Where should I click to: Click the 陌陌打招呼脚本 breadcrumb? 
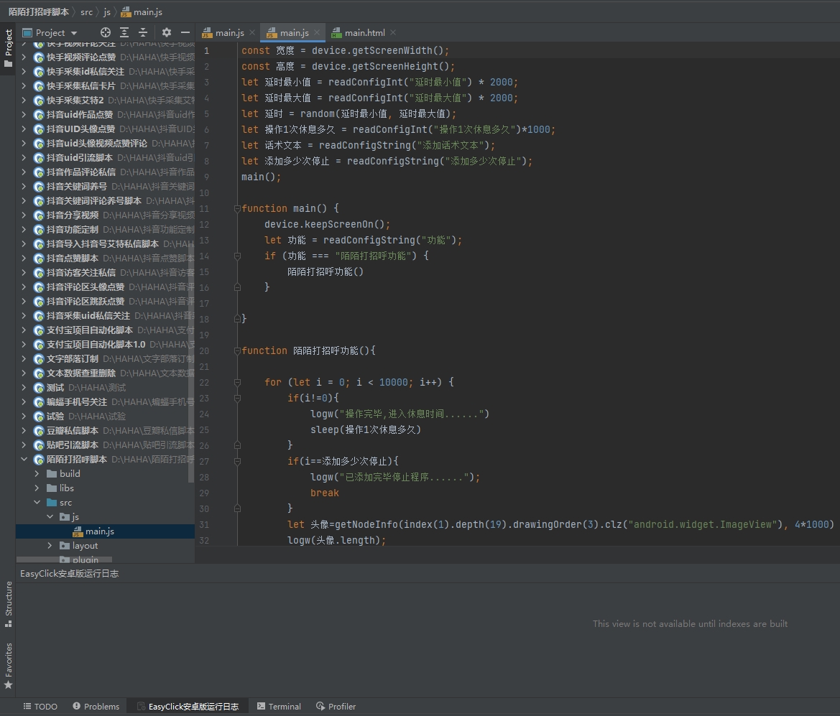point(39,11)
